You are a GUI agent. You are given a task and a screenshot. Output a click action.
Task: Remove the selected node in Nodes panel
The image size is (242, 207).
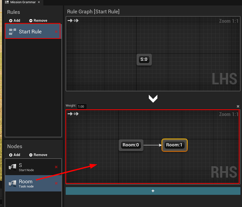38,155
